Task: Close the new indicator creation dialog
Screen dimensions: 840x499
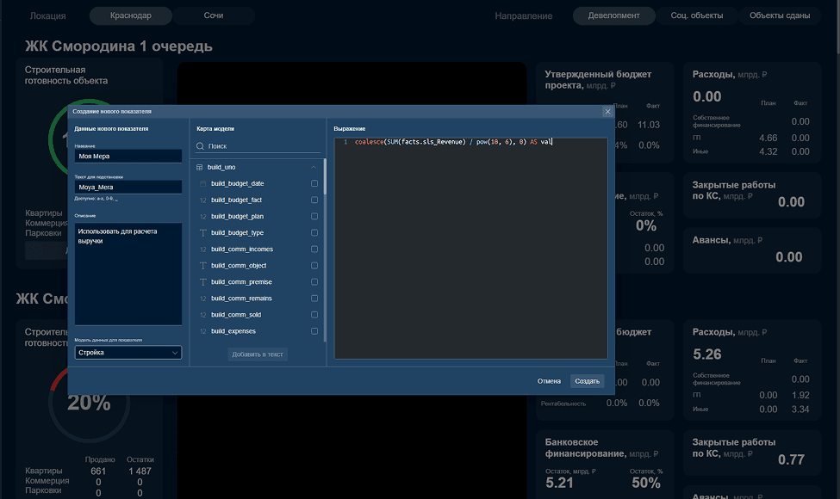Action: [607, 111]
